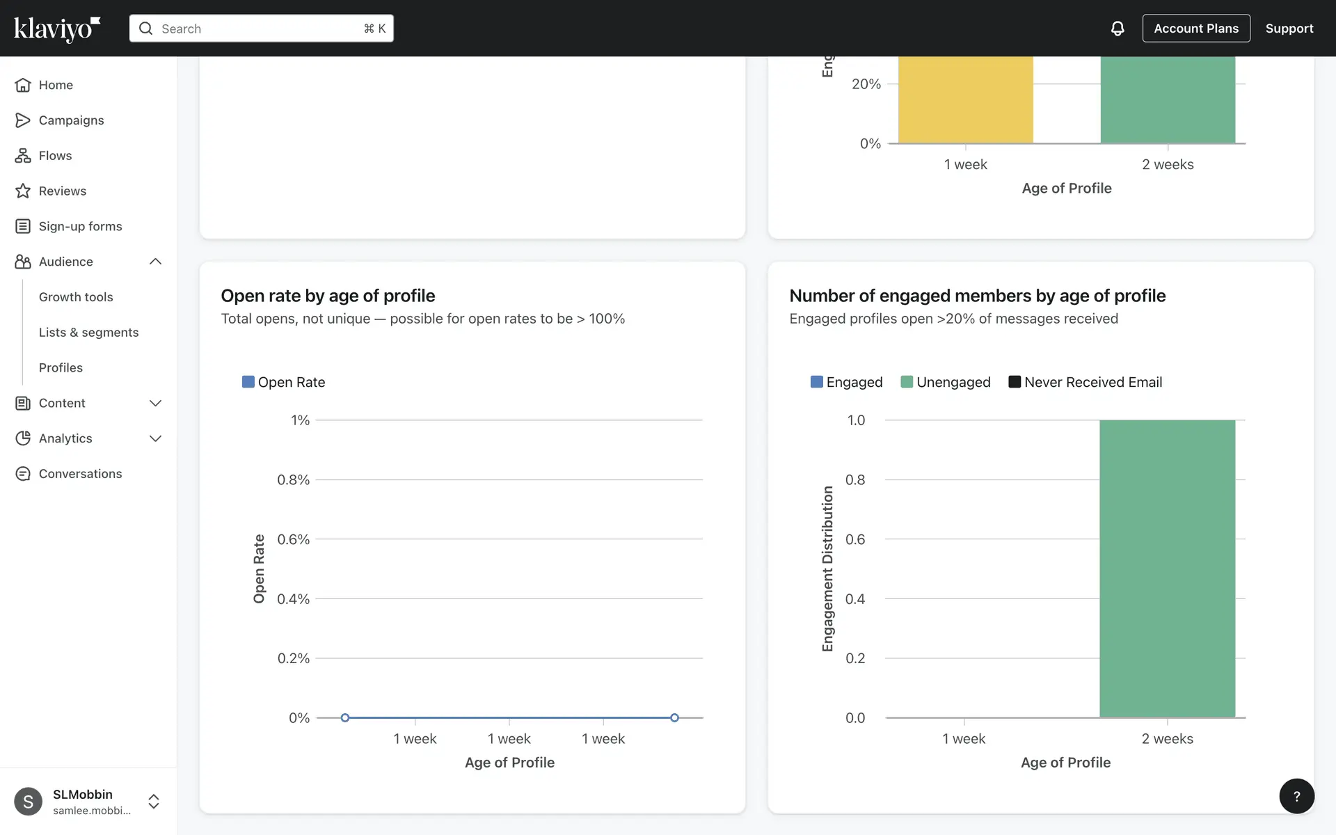Viewport: 1336px width, 835px height.
Task: Click the Campaigns paper plane icon
Action: [x=23, y=120]
